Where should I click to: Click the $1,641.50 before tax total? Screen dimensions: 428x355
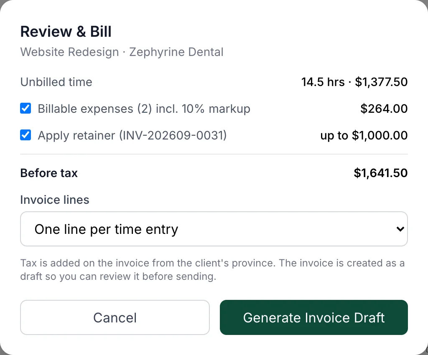[380, 173]
